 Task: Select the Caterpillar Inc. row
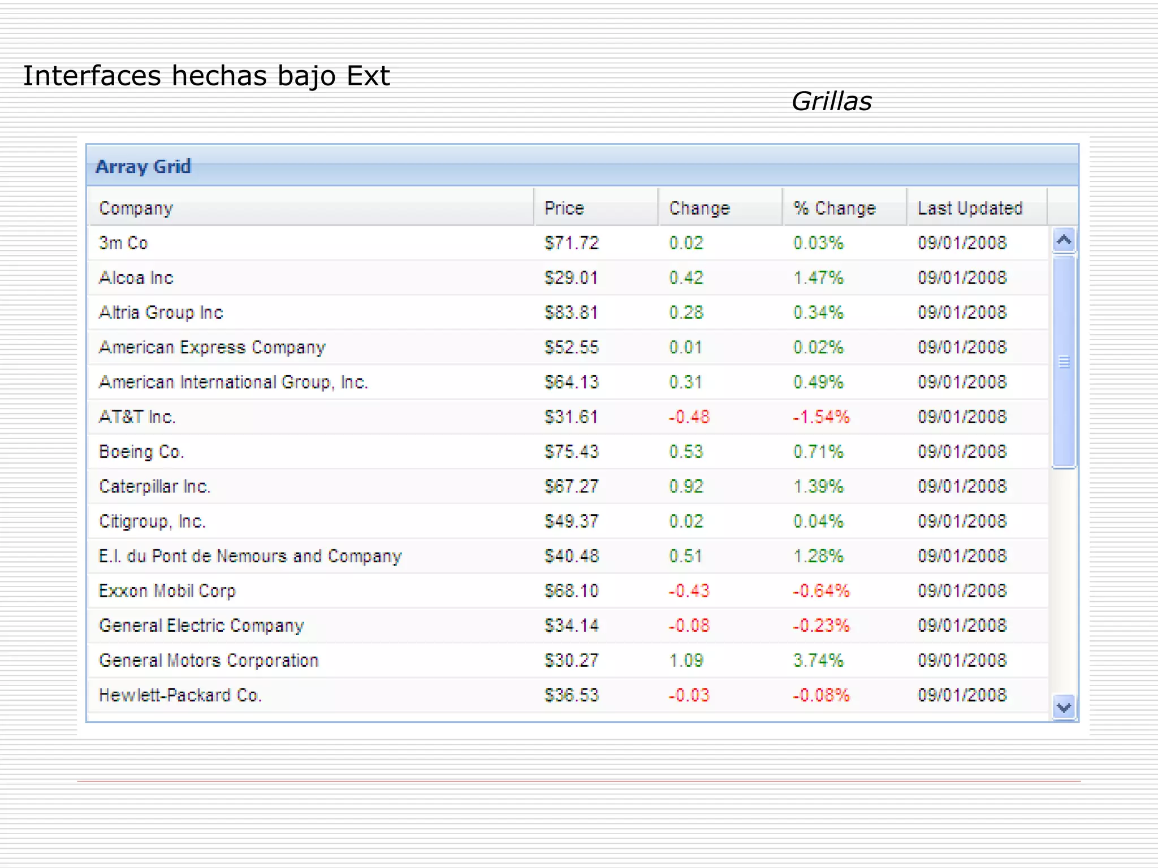point(568,487)
